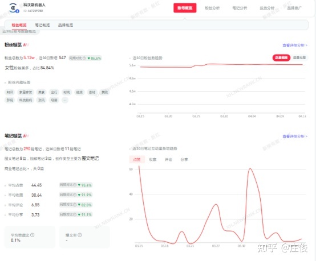
Task: Open the 品牌推广 top navigation tab
Action: point(294,8)
